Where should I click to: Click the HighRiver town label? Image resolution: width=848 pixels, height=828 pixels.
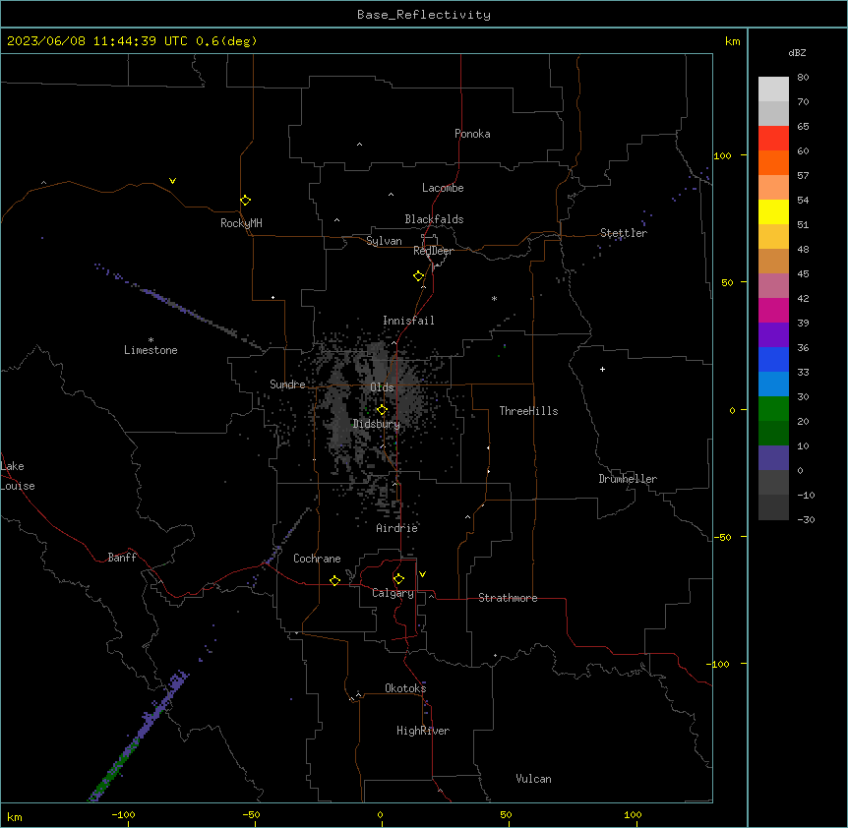click(x=423, y=731)
